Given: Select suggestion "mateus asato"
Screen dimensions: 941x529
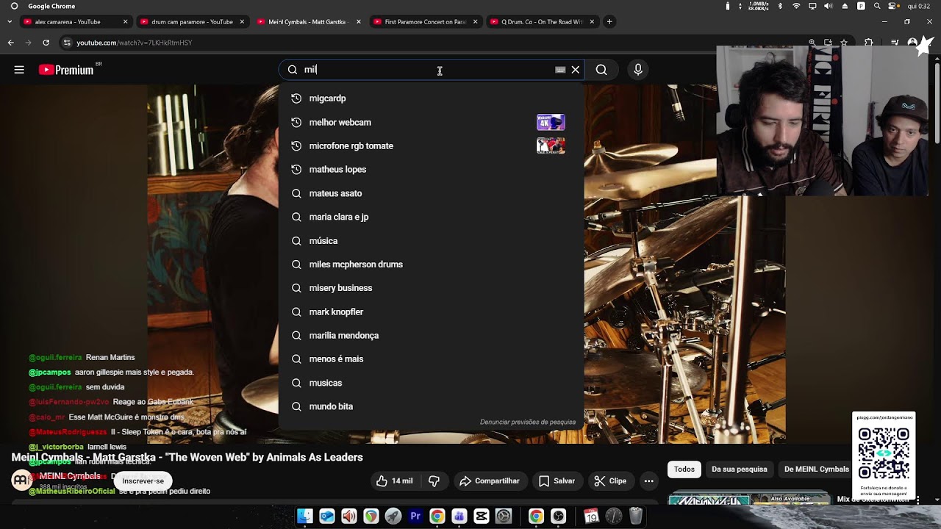Looking at the screenshot, I should pos(431,193).
